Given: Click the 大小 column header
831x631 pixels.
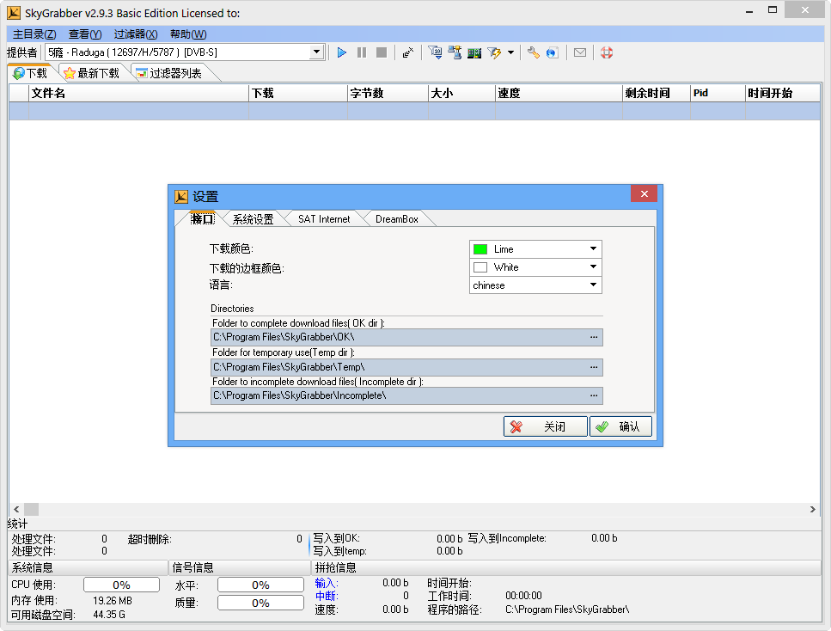Looking at the screenshot, I should (x=462, y=94).
